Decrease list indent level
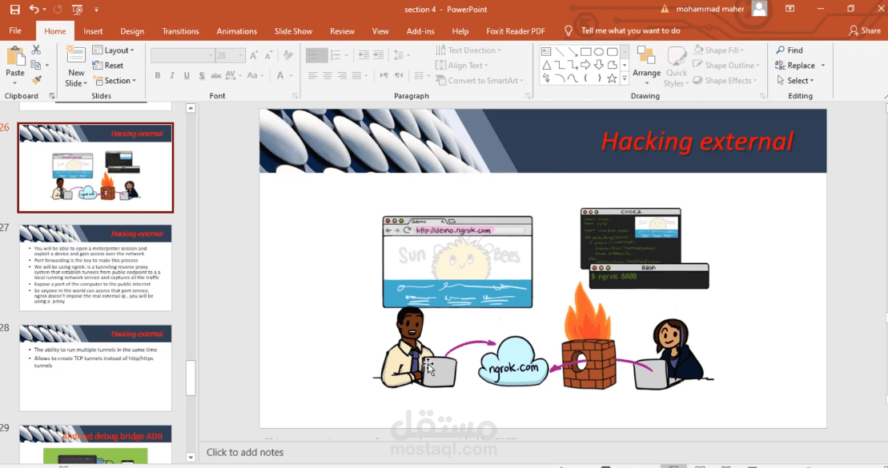The image size is (888, 468). 364,55
